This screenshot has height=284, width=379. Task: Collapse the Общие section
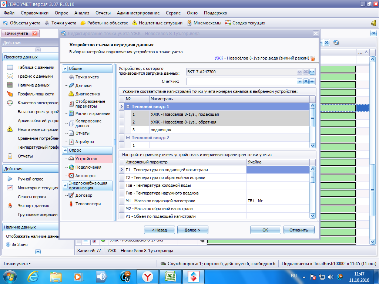pos(65,68)
